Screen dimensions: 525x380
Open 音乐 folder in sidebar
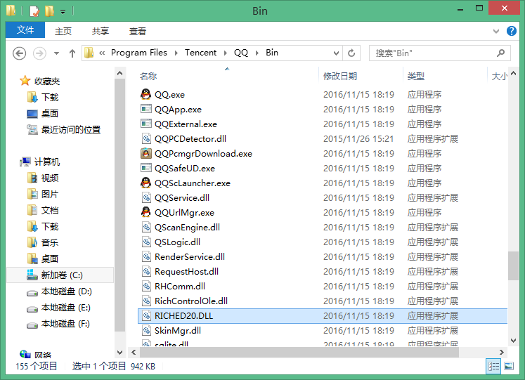(x=43, y=242)
